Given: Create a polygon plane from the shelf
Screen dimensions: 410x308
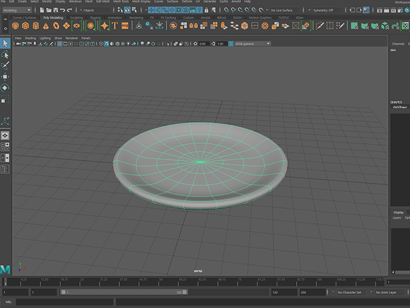Looking at the screenshot, I should point(66,26).
